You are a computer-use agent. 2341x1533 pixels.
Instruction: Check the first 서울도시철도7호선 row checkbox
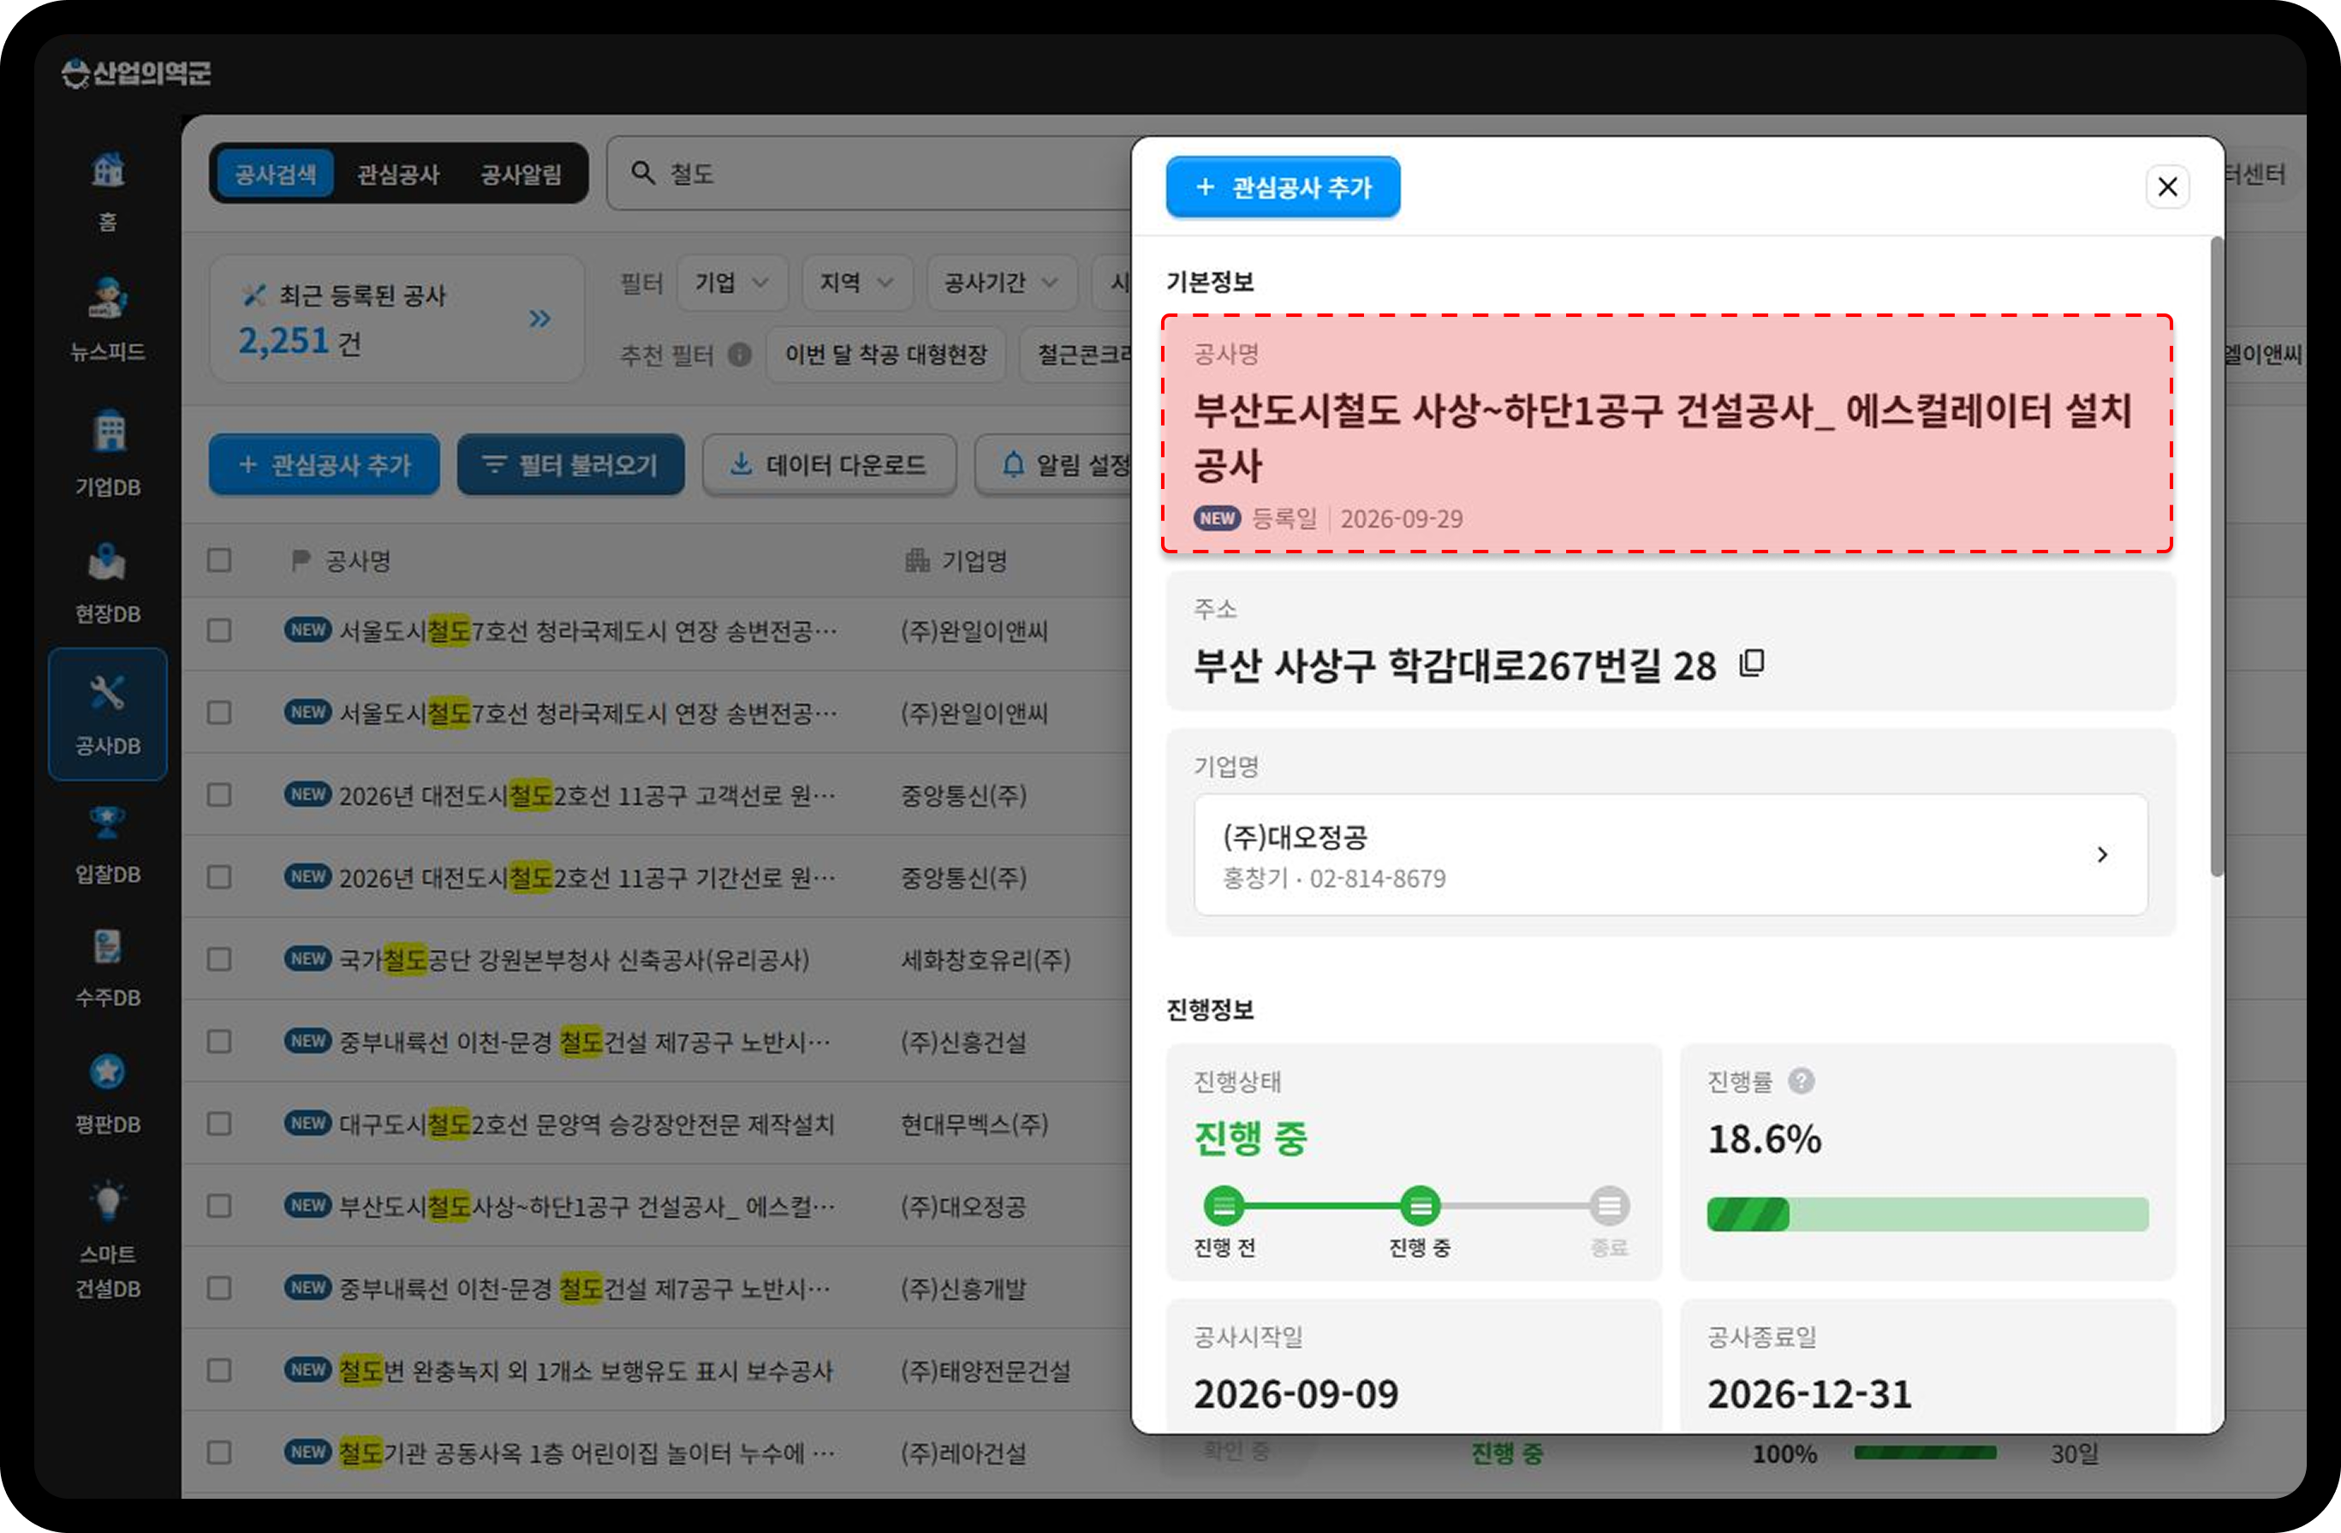[219, 629]
